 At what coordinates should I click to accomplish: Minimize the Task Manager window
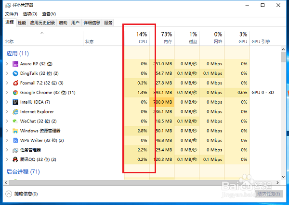pos(247,5)
